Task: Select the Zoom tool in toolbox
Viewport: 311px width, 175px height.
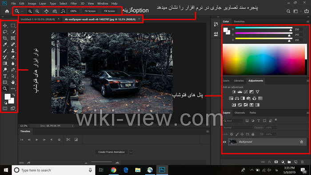Action: (5, 88)
